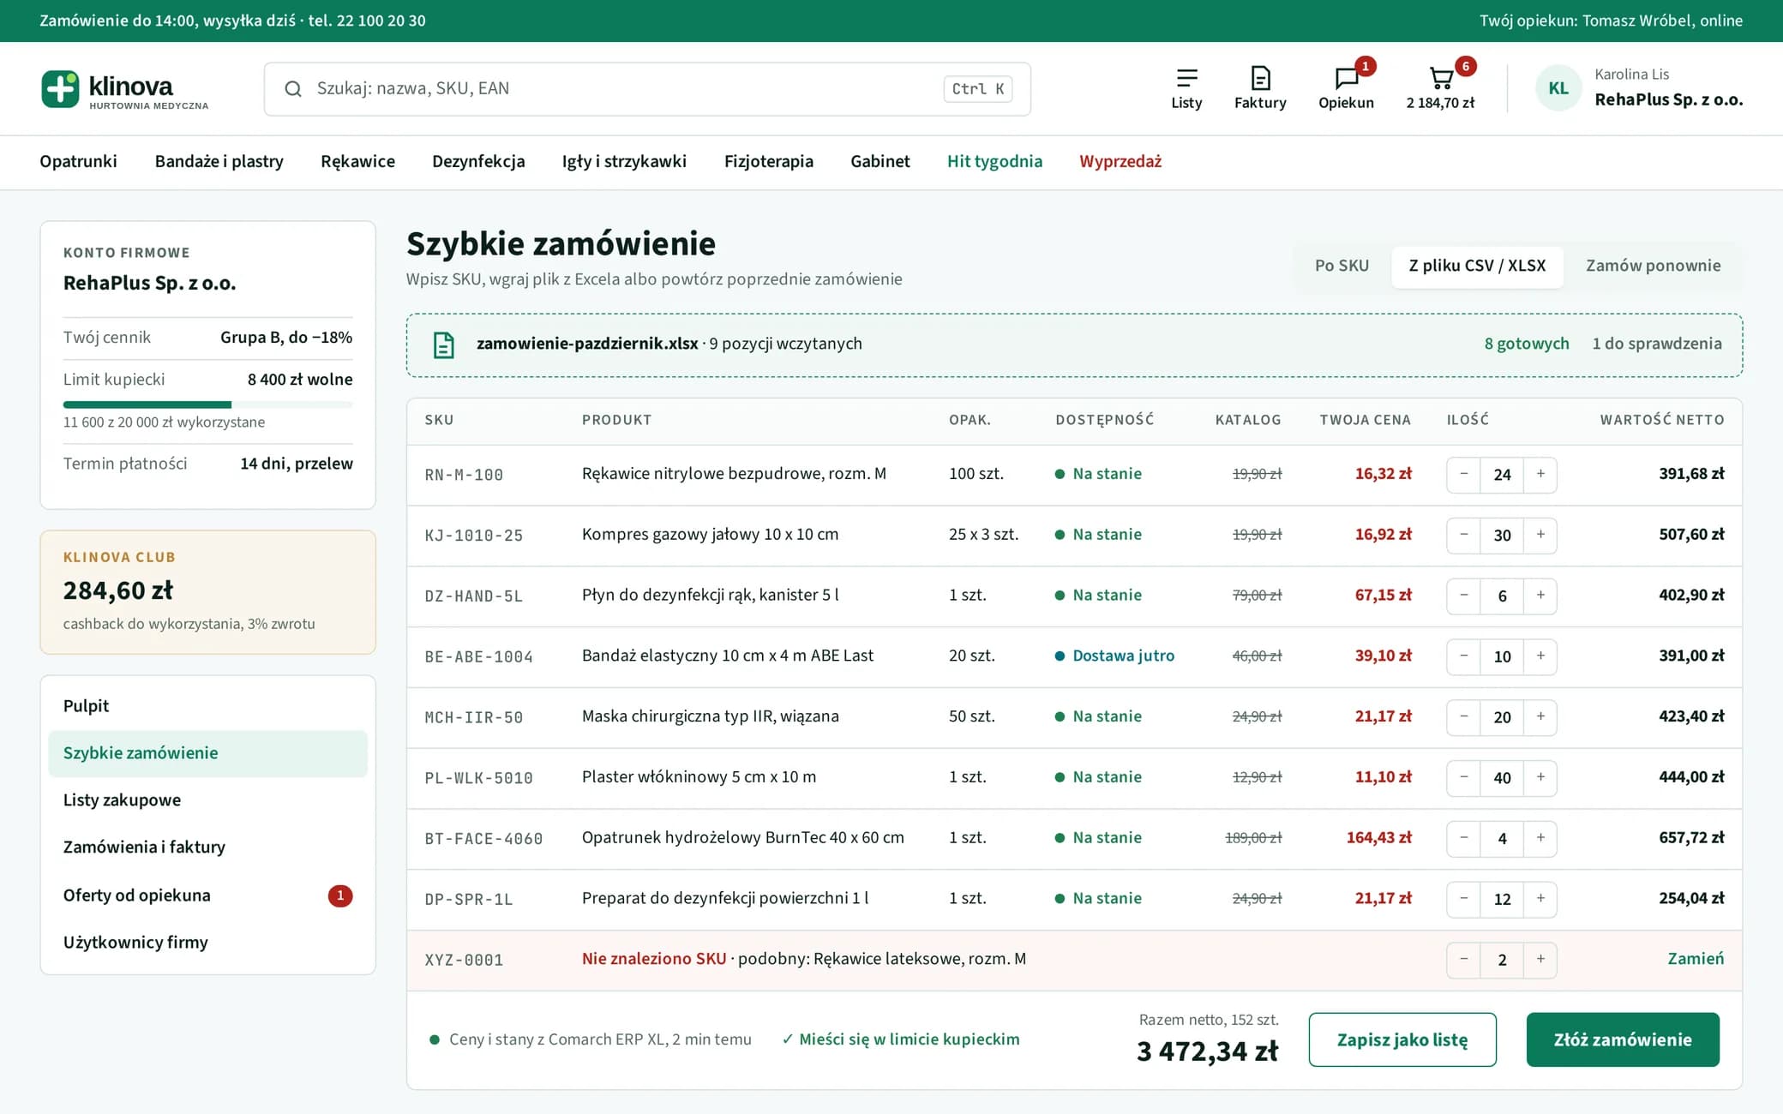
Task: Increase quantity for DP-SPR-1L preparat
Action: tap(1540, 899)
